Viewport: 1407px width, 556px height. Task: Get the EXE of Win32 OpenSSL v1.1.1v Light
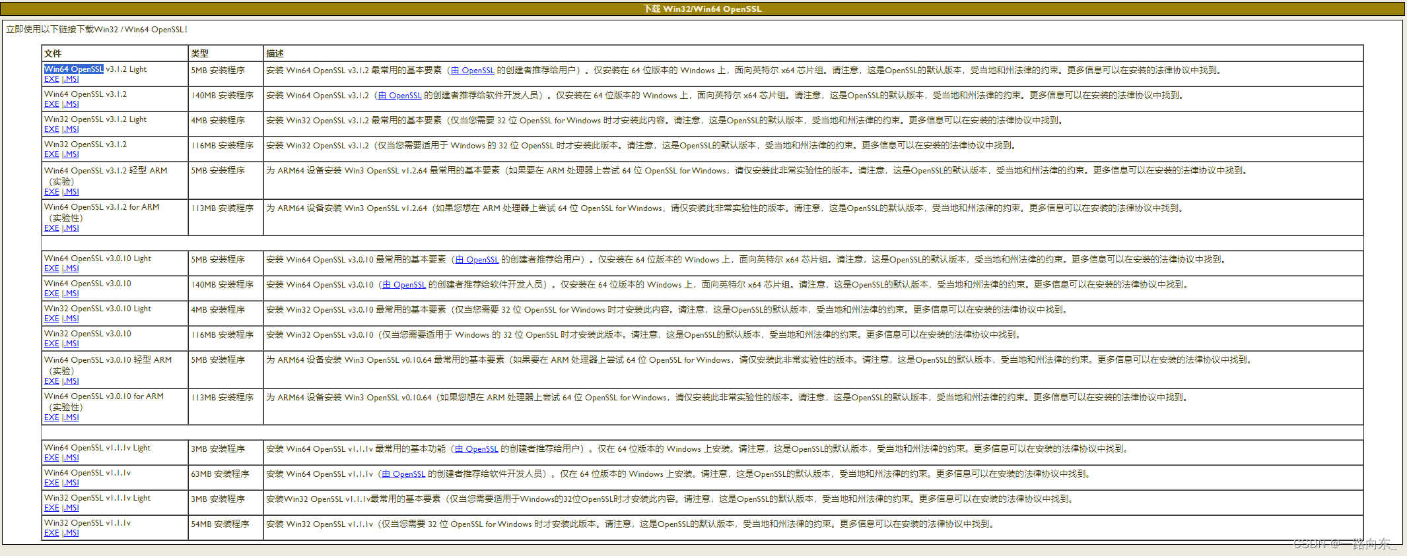[51, 508]
